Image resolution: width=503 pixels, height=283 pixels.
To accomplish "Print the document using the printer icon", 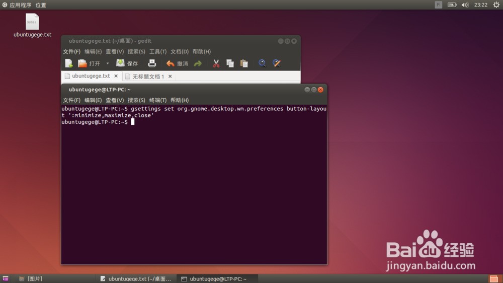I will coord(152,63).
